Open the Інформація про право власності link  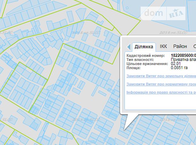coord(161,92)
